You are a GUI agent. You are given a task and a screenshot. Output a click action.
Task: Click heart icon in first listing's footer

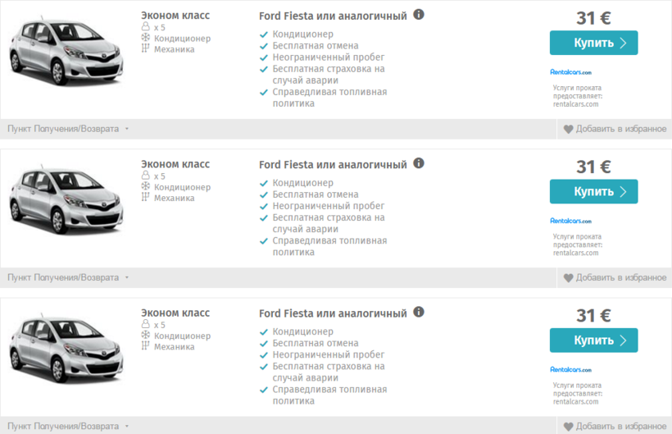point(569,129)
